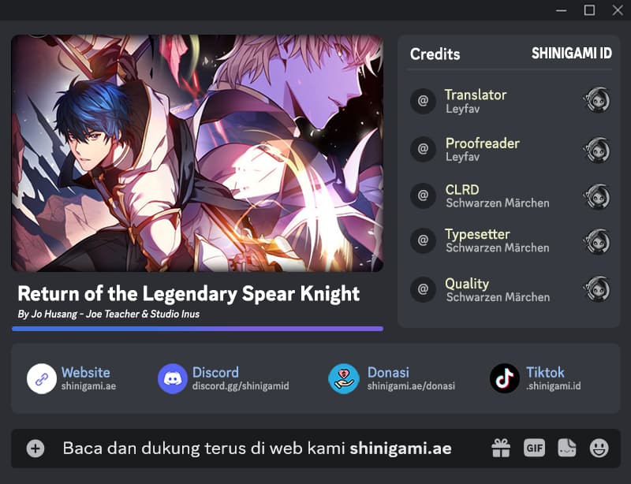Click the Tiktok logo icon
Viewport: 631px width, 484px height.
(x=505, y=378)
